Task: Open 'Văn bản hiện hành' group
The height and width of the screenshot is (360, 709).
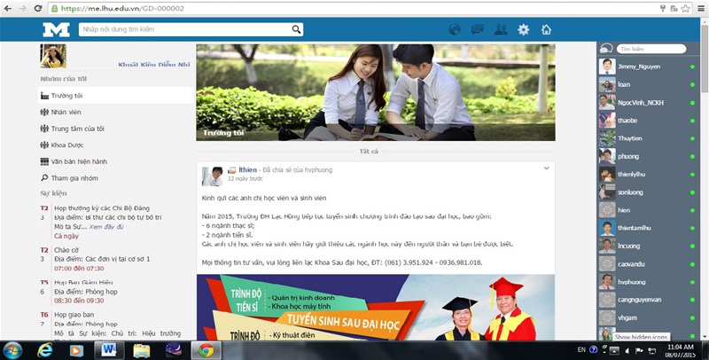Action: point(78,161)
